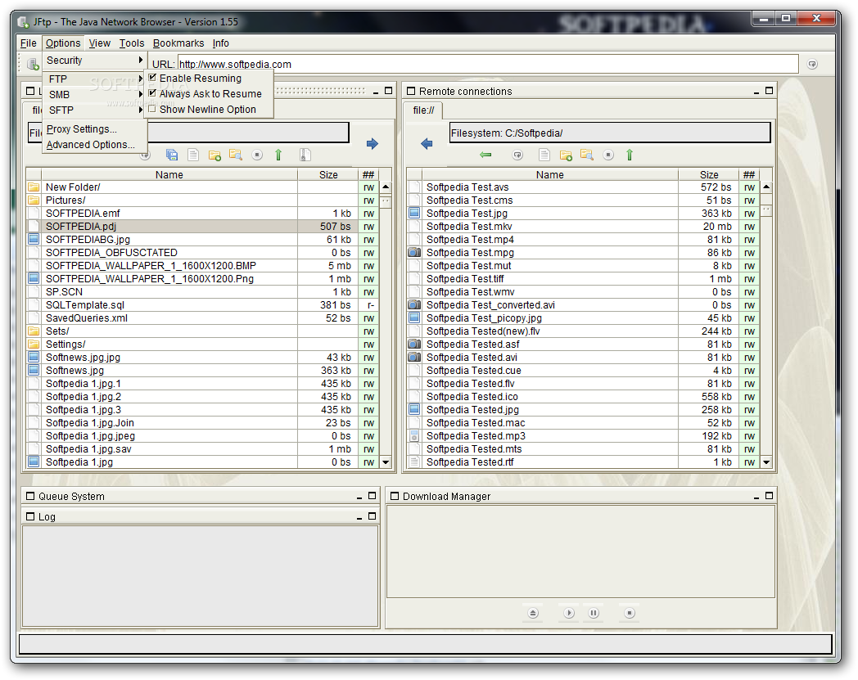Expand the SMB submenu
This screenshot has width=858, height=680.
click(x=94, y=95)
